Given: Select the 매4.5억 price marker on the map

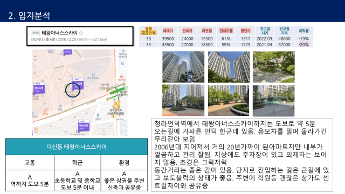Looking at the screenshot, I should pyautogui.click(x=84, y=126).
